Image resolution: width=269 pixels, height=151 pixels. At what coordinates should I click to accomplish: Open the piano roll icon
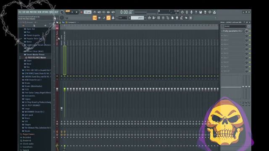(x=154, y=18)
